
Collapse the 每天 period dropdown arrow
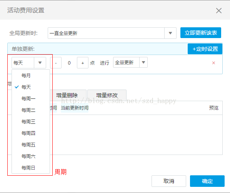tap(40, 63)
